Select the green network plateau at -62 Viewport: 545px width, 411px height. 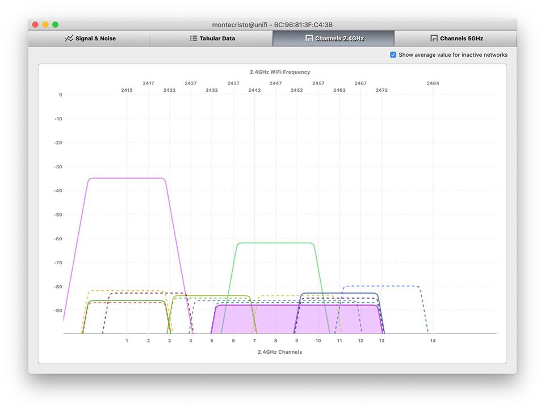click(x=275, y=243)
